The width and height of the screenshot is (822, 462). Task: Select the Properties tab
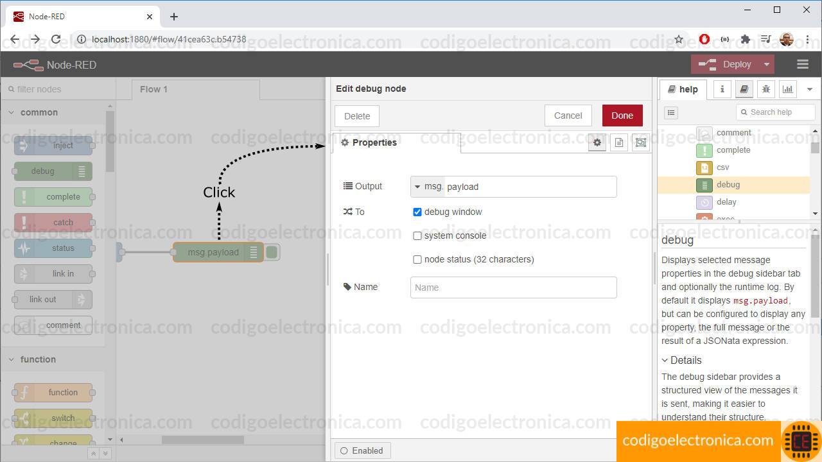[396, 142]
